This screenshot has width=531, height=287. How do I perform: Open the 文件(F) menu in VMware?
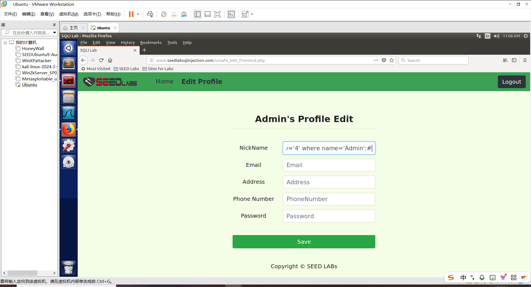[x=11, y=14]
